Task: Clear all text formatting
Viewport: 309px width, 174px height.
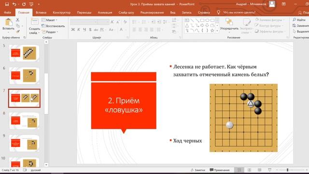Action: (125, 22)
